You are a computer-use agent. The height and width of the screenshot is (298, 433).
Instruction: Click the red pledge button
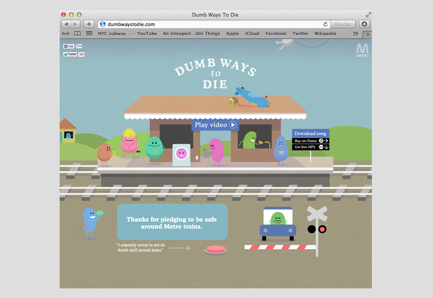coord(216,249)
